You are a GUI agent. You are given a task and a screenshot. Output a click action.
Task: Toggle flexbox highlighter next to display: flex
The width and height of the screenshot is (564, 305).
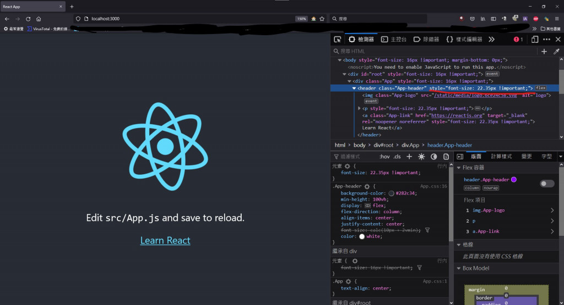click(367, 206)
